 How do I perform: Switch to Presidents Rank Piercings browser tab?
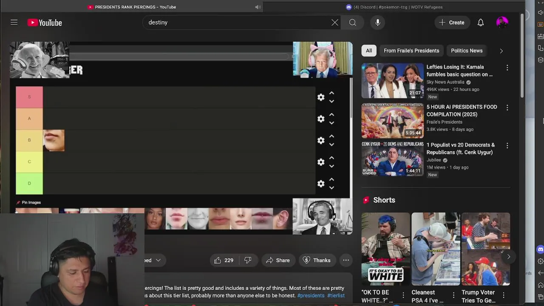coord(132,7)
